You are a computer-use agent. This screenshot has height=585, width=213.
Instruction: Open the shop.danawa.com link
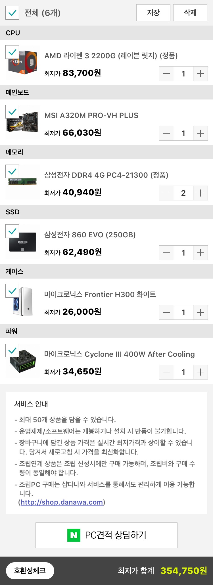pyautogui.click(x=62, y=502)
